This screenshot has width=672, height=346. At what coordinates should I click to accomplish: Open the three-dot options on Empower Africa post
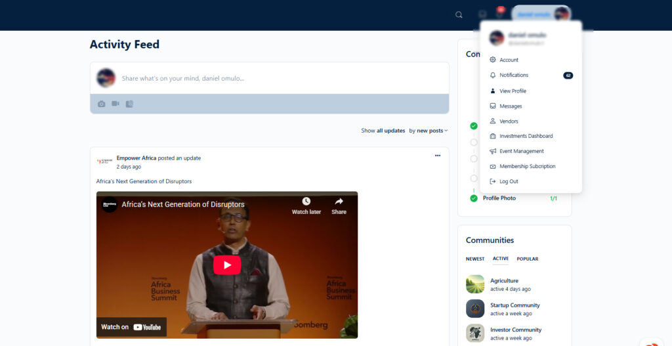[437, 156]
